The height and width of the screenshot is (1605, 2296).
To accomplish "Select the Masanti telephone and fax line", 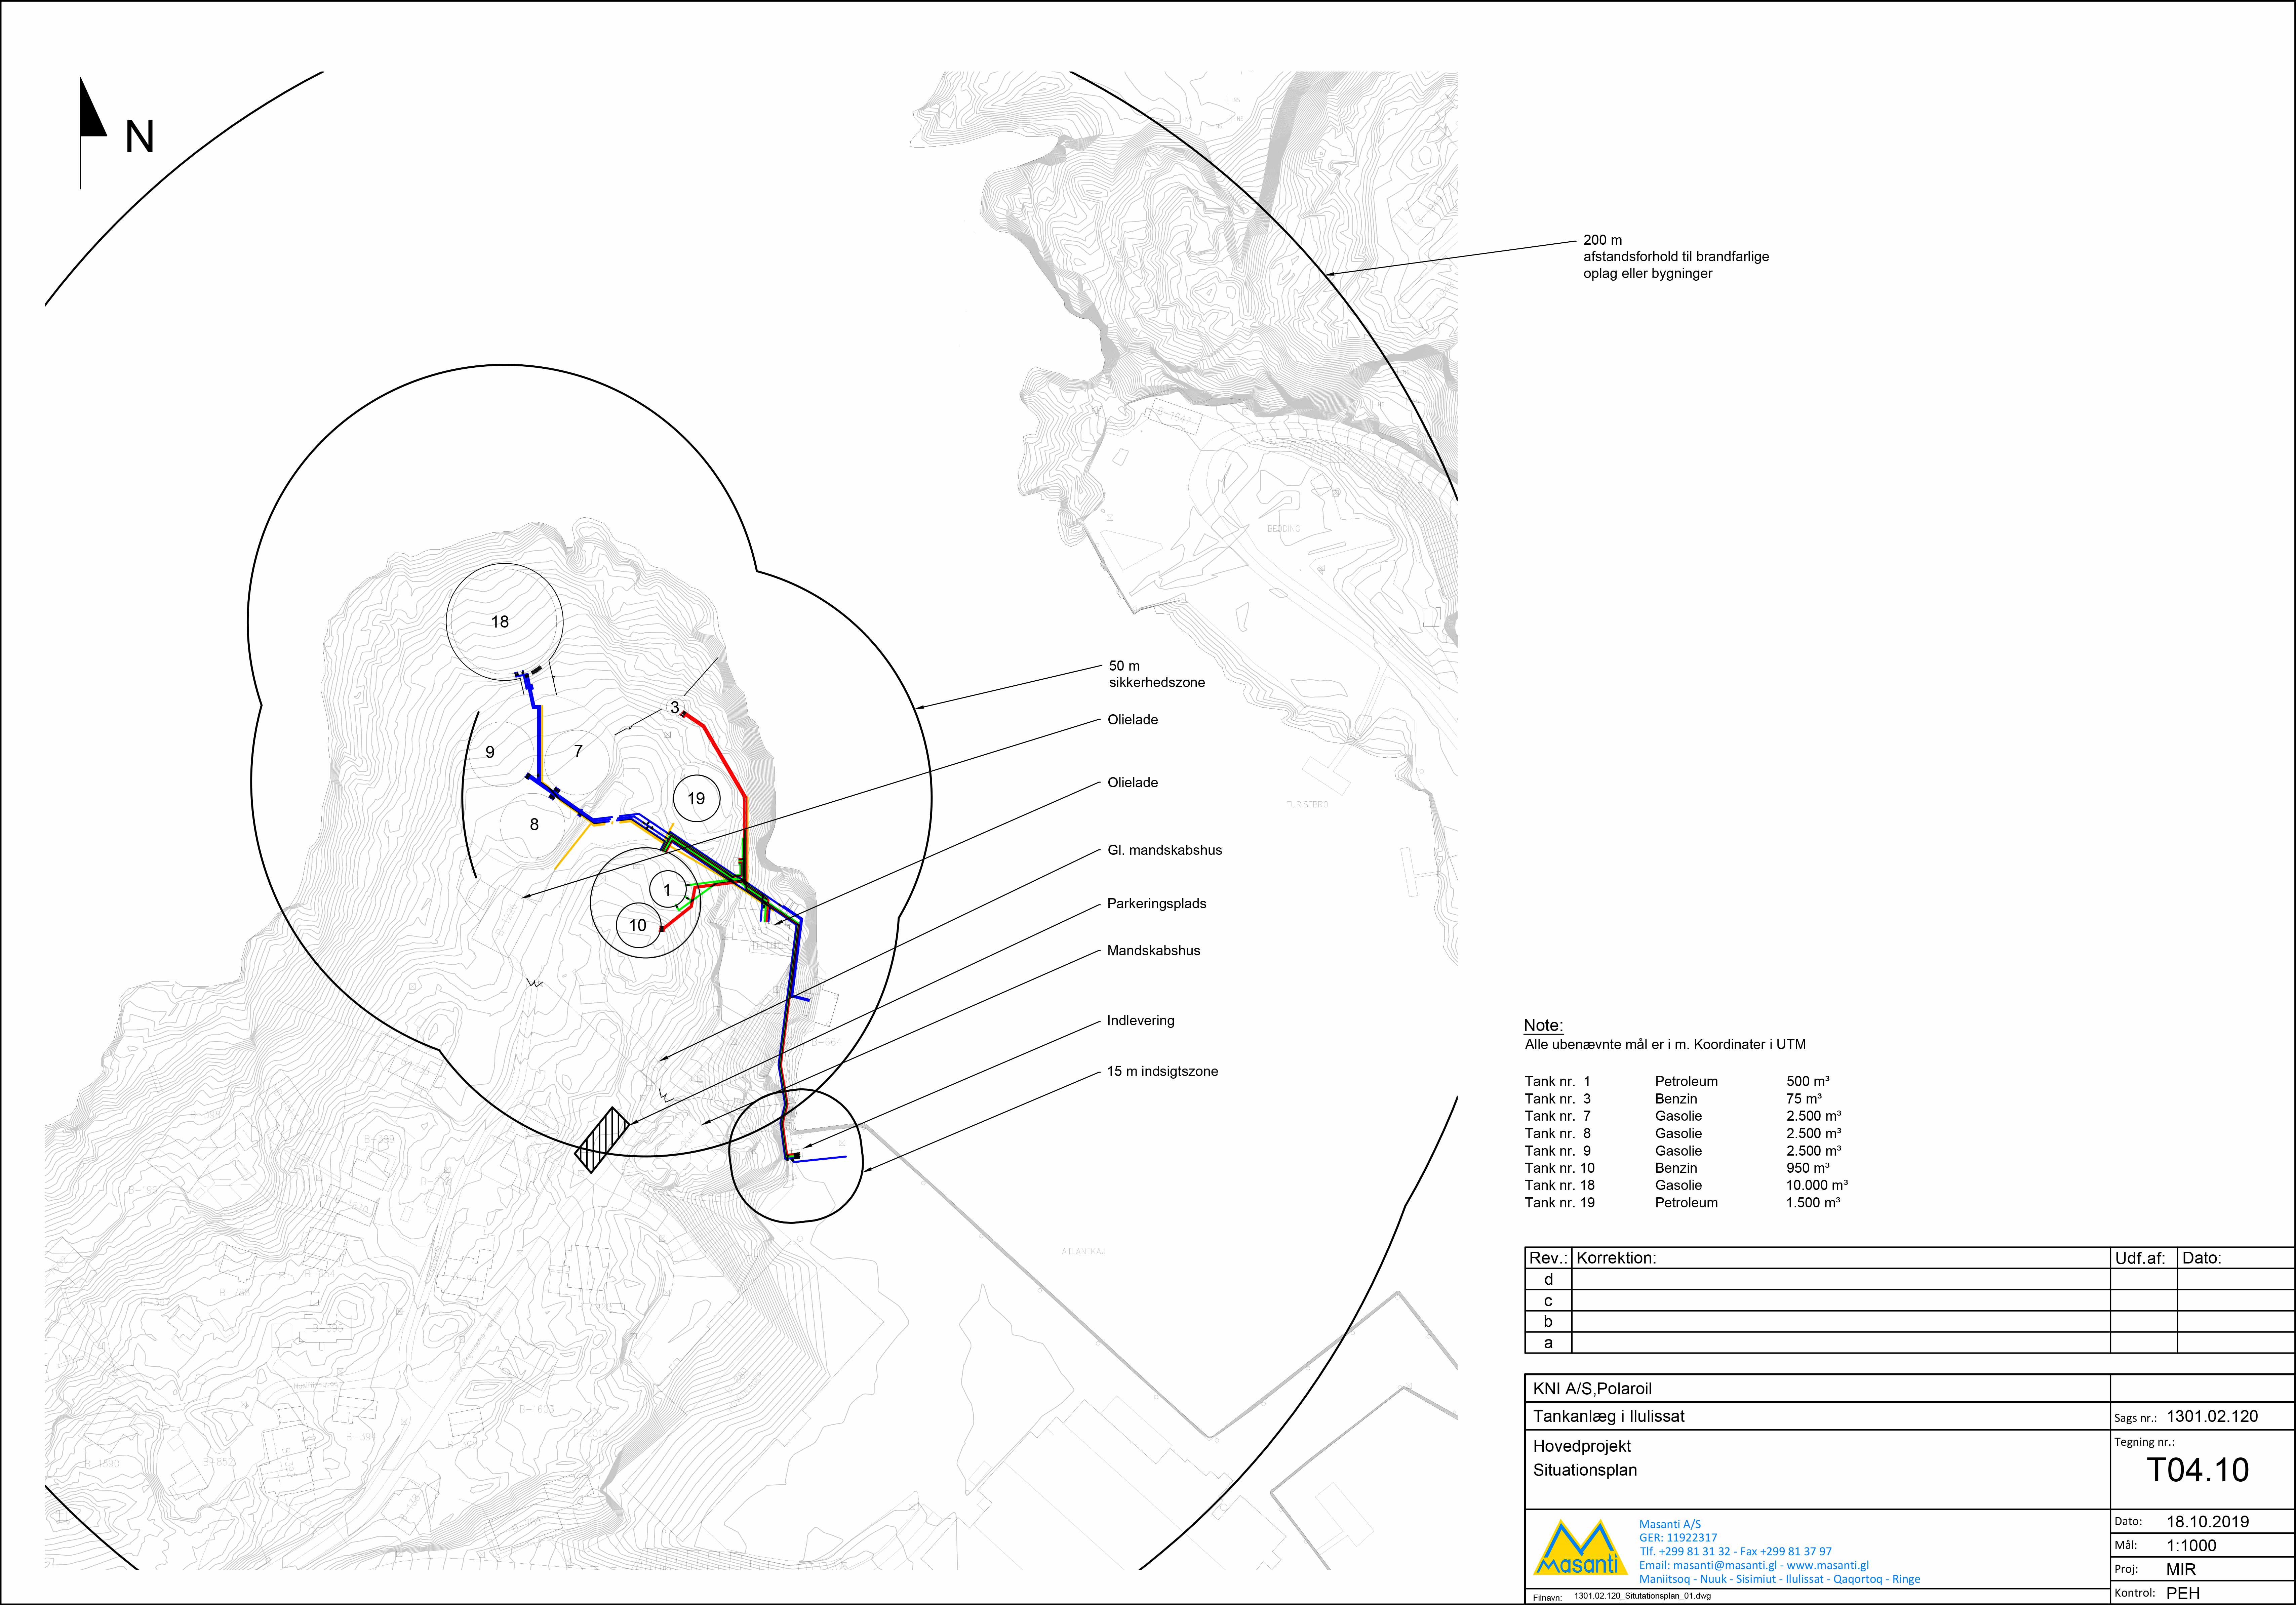I will 1736,1552.
